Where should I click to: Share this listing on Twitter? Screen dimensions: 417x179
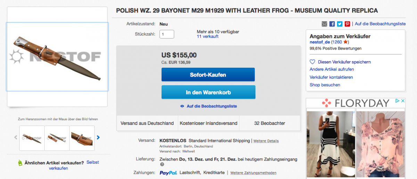coord(340,24)
